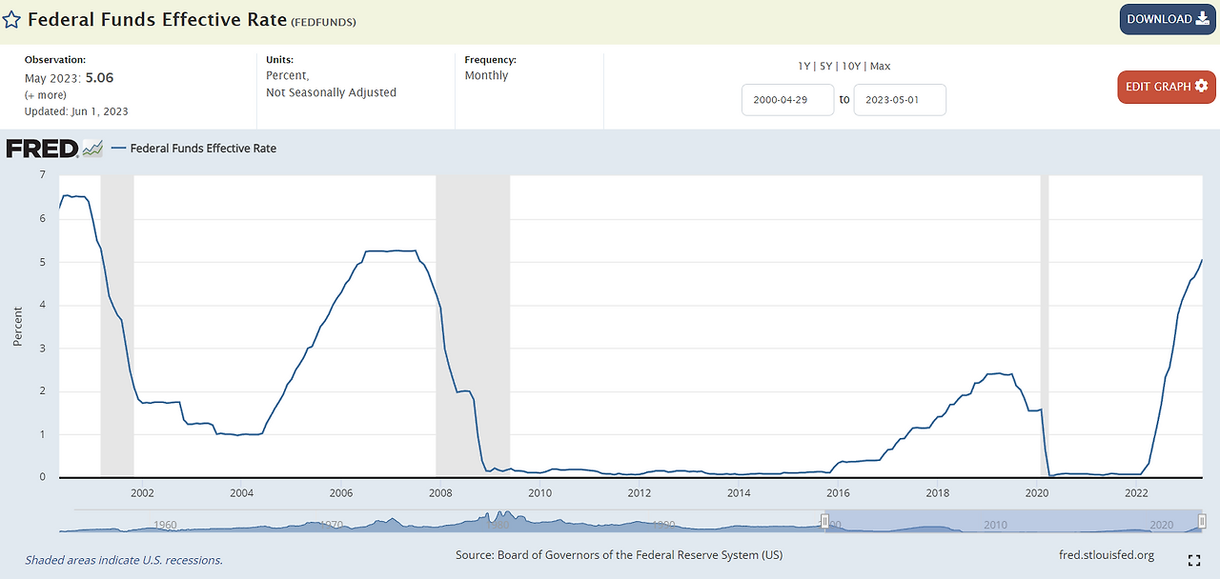The image size is (1220, 579).
Task: Click the shaded areas recession note
Action: coord(124,560)
